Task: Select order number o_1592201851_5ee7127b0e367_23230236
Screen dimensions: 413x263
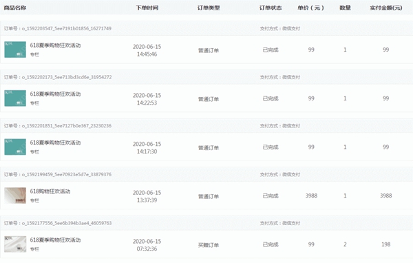Action: [x=66, y=126]
